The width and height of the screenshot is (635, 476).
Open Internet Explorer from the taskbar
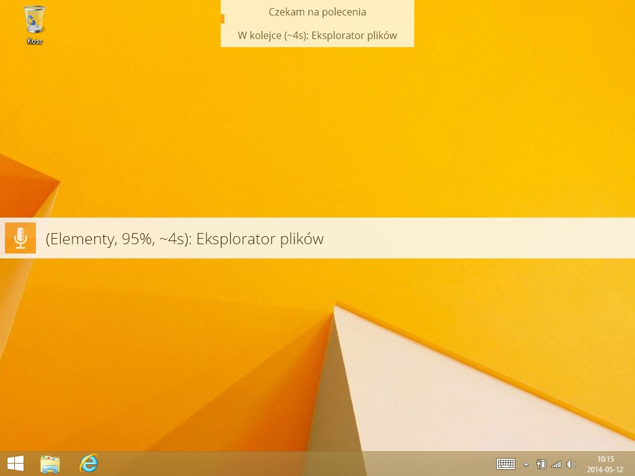click(x=89, y=464)
